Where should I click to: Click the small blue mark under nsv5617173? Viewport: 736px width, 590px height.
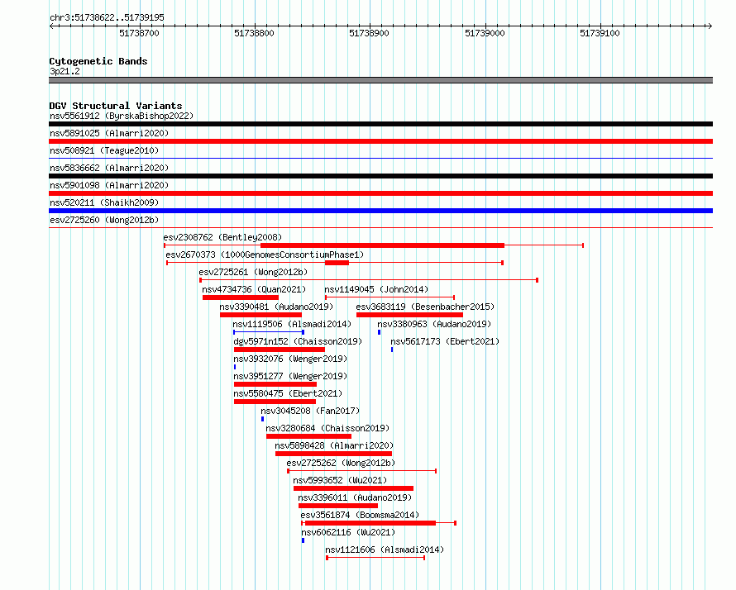[392, 350]
